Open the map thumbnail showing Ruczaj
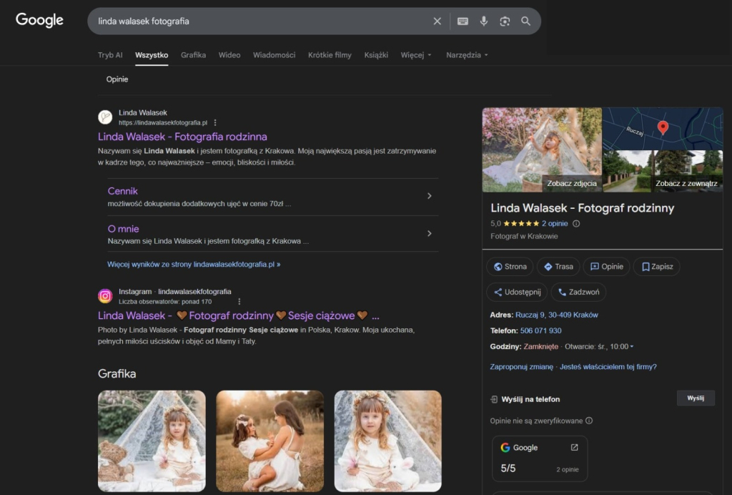This screenshot has height=495, width=732. tap(662, 129)
